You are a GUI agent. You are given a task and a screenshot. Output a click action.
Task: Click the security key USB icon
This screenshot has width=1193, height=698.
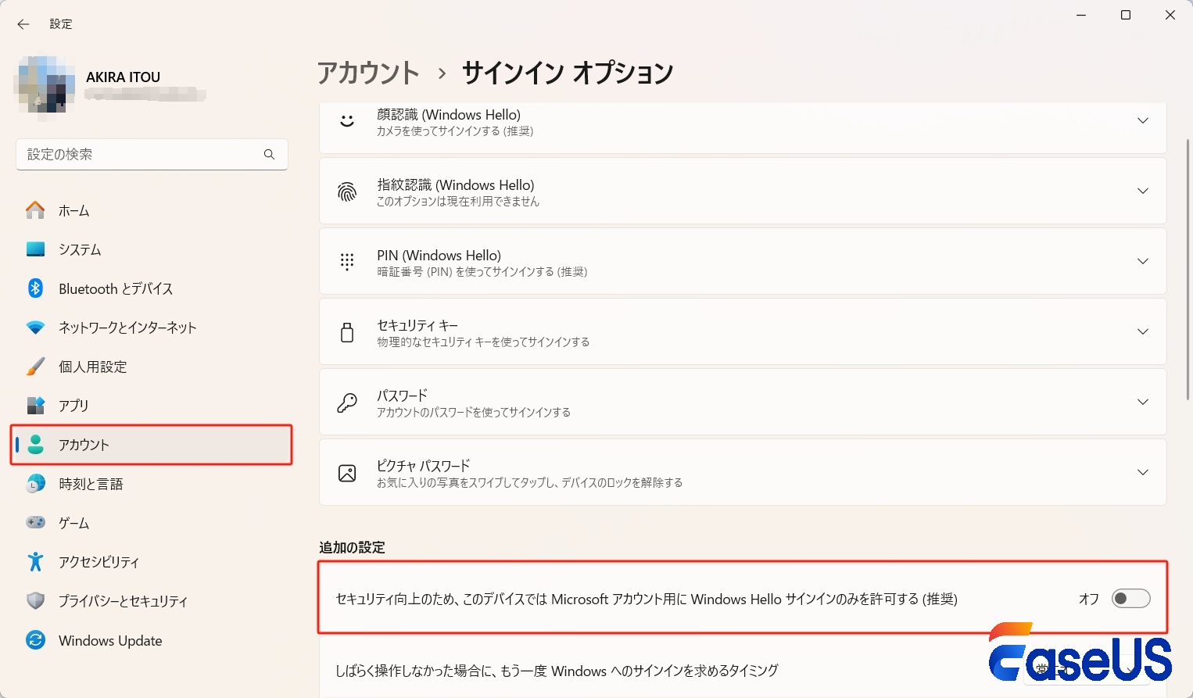point(347,332)
